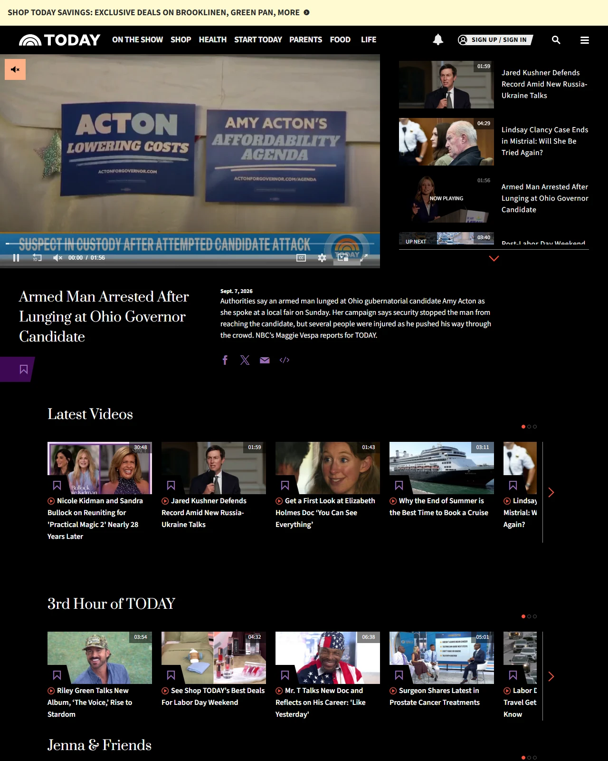This screenshot has width=608, height=761.
Task: Play the cruise ship video thumbnail
Action: click(442, 468)
